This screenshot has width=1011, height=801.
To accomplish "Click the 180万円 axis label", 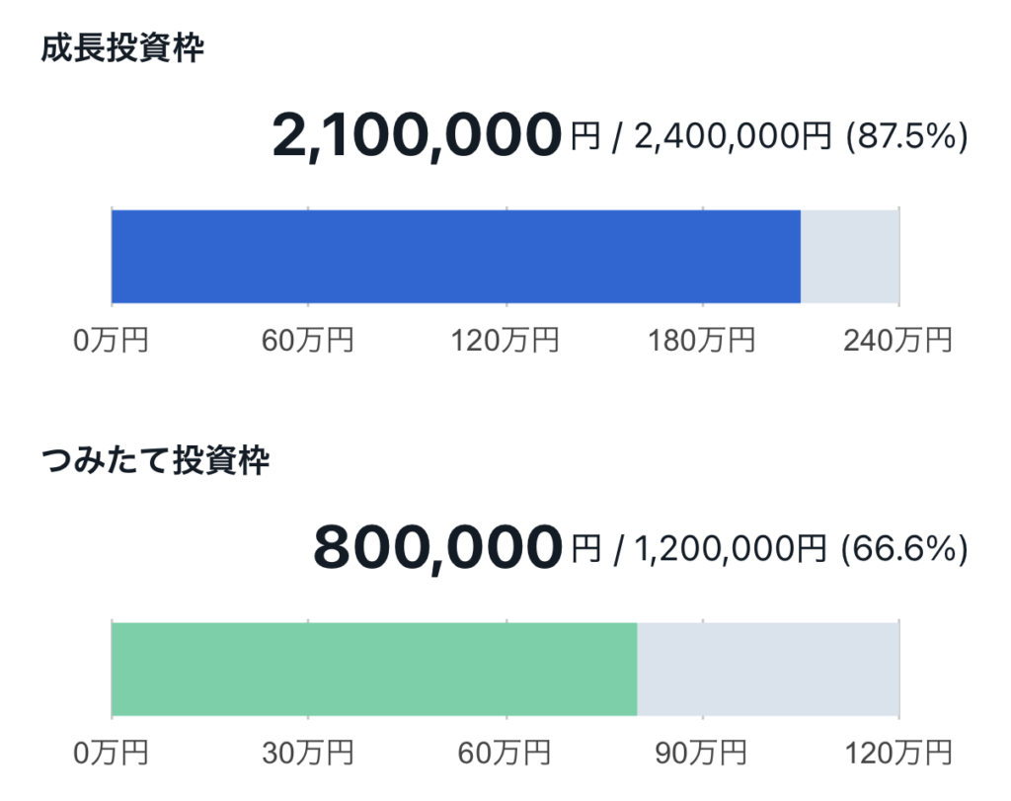I will 702,340.
